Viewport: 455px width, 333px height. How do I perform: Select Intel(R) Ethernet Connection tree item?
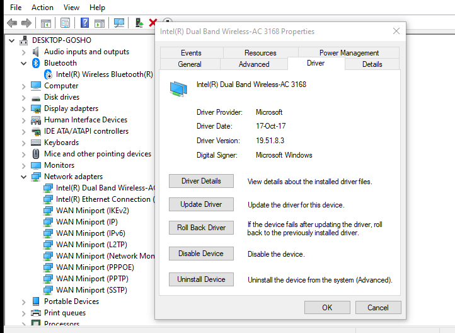click(99, 199)
